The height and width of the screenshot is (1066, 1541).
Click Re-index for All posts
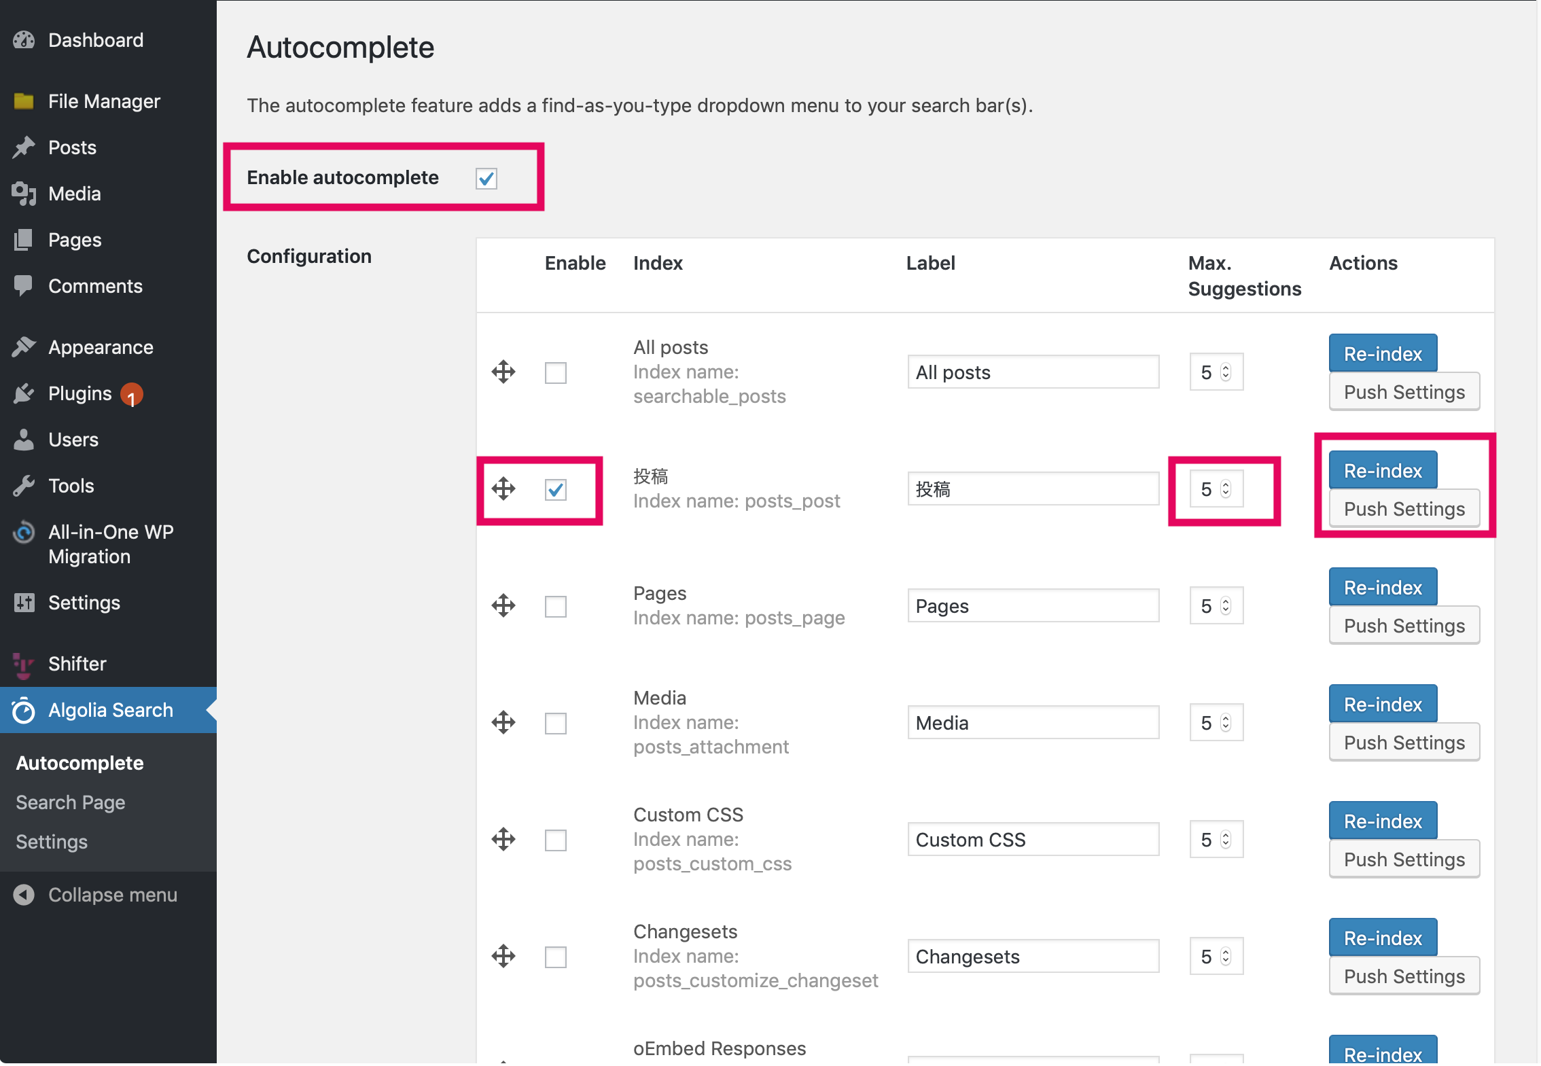(x=1383, y=353)
